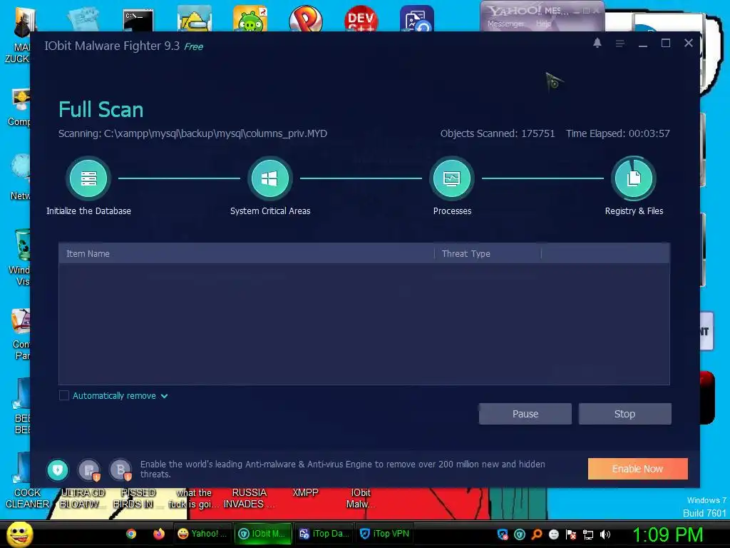Select the Bad Piggies green pig desktop icon

point(250,19)
